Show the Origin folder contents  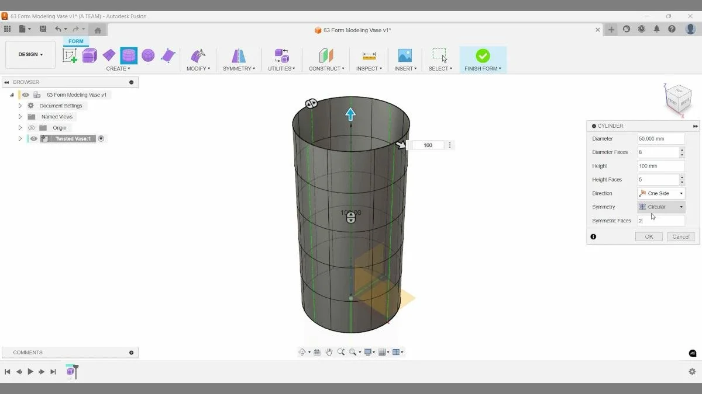pos(20,127)
